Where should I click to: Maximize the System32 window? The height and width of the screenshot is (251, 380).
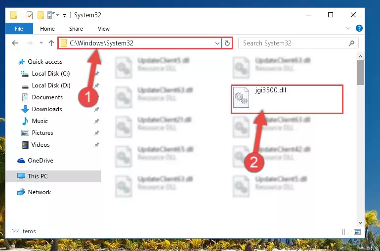click(331, 15)
